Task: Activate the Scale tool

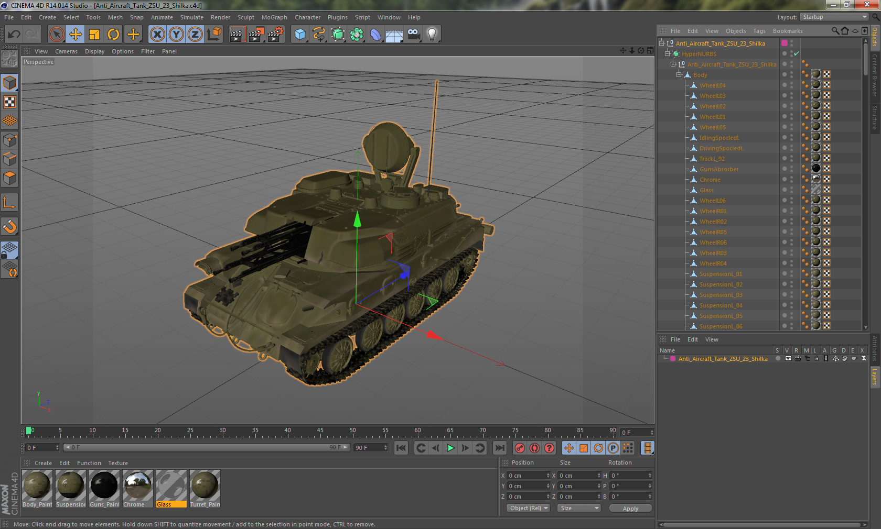Action: tap(94, 35)
